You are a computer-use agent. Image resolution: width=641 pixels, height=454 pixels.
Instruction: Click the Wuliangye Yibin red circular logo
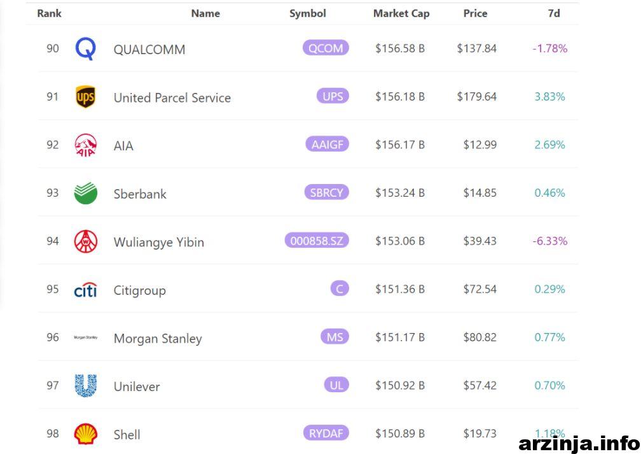click(85, 241)
